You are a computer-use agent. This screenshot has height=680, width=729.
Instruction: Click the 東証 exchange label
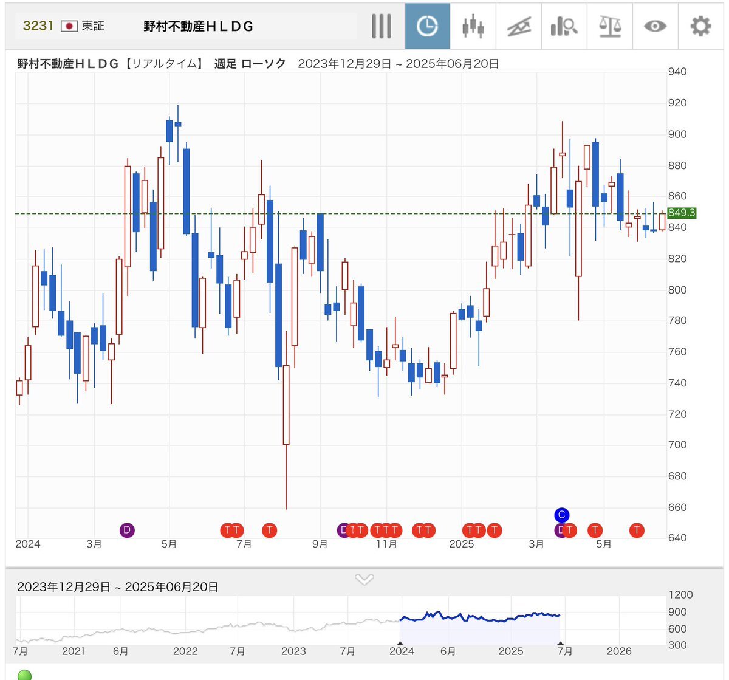coord(93,26)
